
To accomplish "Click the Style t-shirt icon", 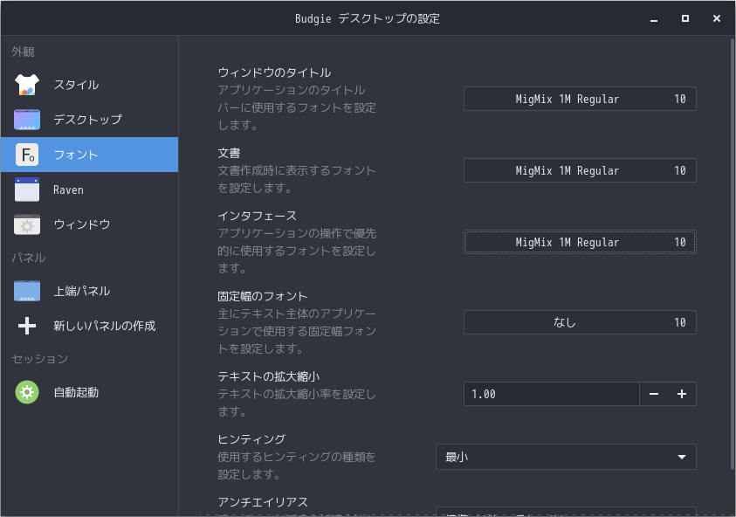I will (x=27, y=85).
